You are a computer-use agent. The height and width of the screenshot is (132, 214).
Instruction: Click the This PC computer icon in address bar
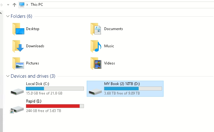pos(22,5)
